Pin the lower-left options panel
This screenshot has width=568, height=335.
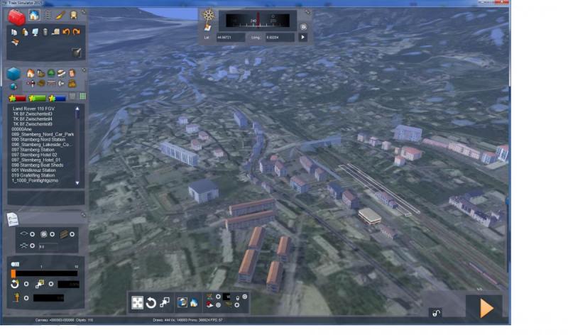(83, 215)
